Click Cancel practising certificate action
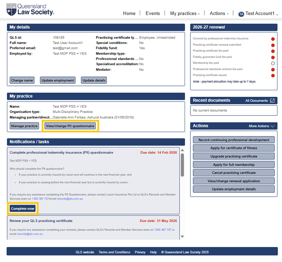This screenshot has height=262, width=282. click(234, 173)
